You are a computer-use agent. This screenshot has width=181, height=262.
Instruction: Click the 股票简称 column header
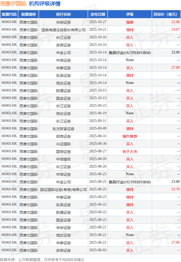[29, 14]
